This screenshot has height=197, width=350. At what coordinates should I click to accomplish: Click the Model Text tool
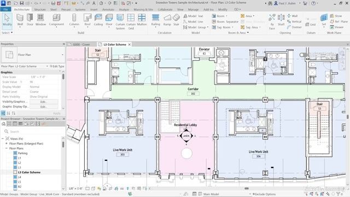pos(193,16)
